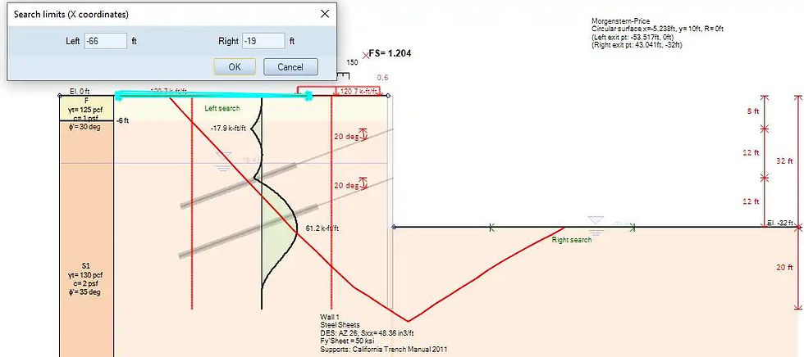Click the water table symbol right of wall
This screenshot has height=357, width=804.
pos(595,224)
